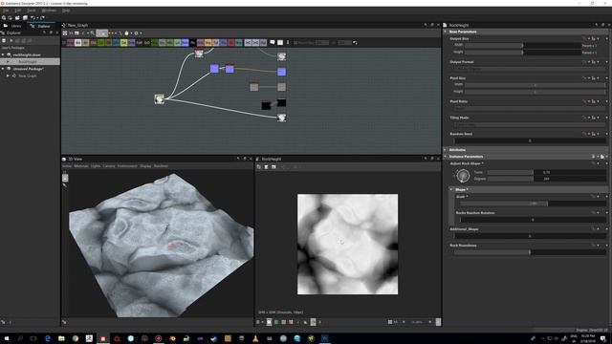Viewport: 612px width, 344px height.
Task: Click the gear settings icon in graph toolbar
Action: (136, 33)
